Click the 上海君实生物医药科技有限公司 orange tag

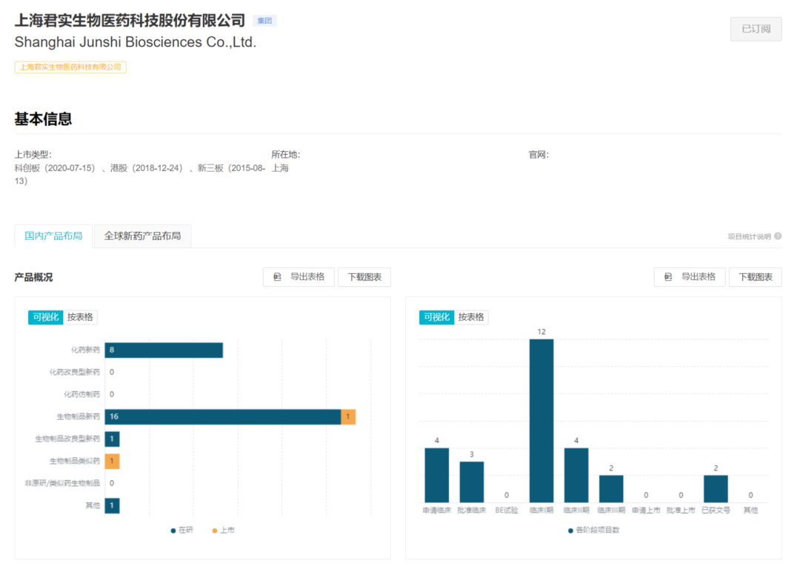[70, 67]
